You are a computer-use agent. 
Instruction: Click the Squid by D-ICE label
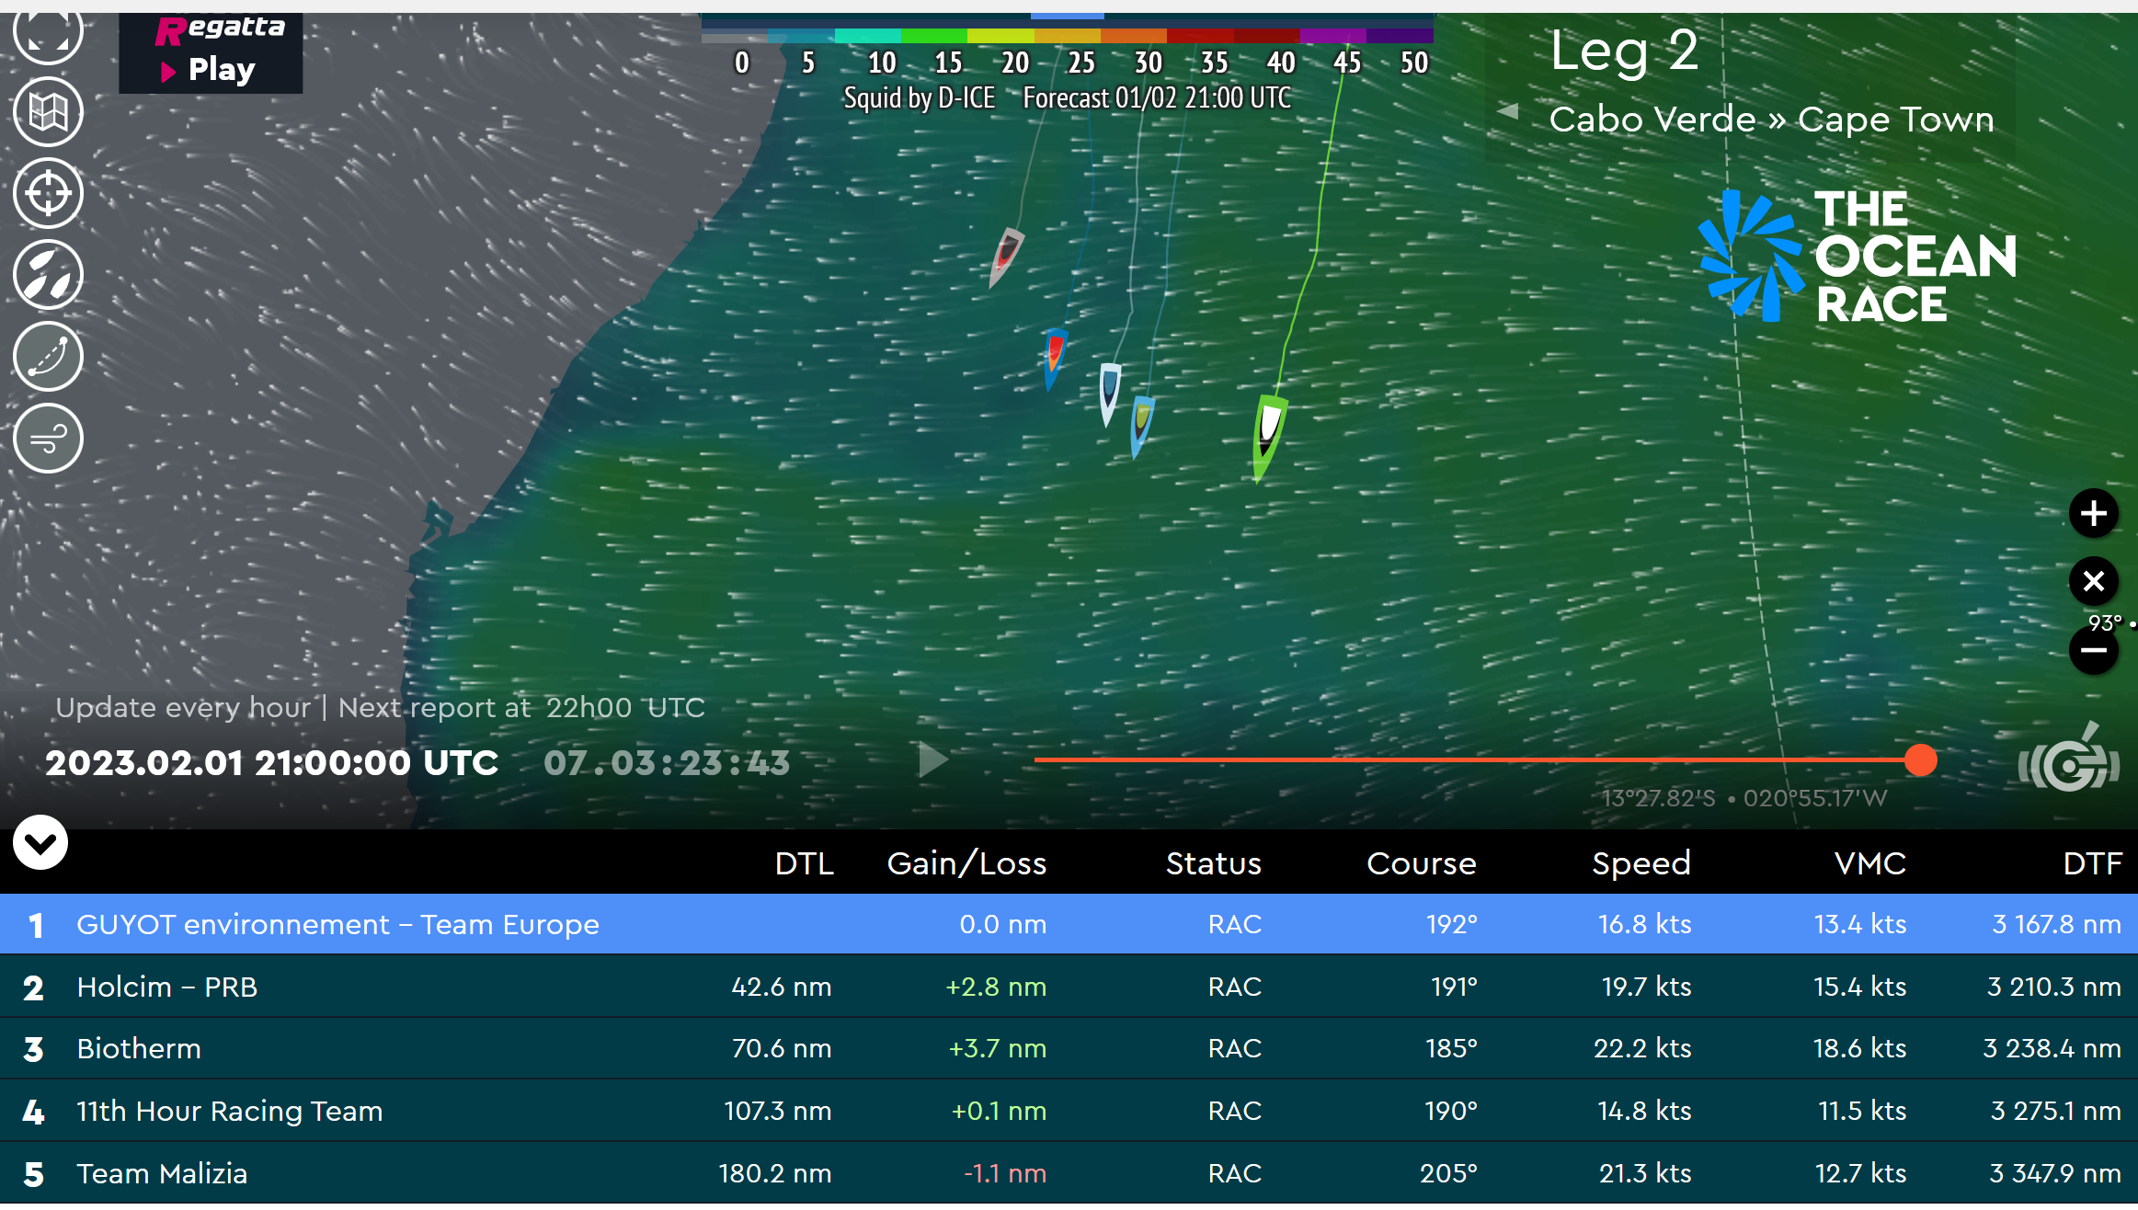[920, 97]
